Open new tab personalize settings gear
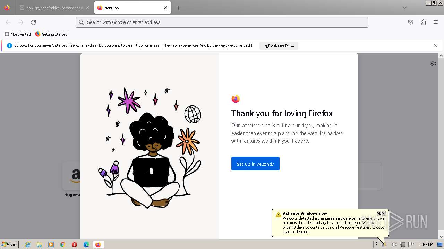Viewport: 444px width, 249px height. click(x=433, y=64)
